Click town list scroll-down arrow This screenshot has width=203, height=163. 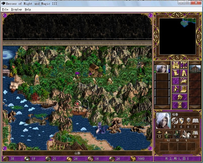click(x=195, y=107)
